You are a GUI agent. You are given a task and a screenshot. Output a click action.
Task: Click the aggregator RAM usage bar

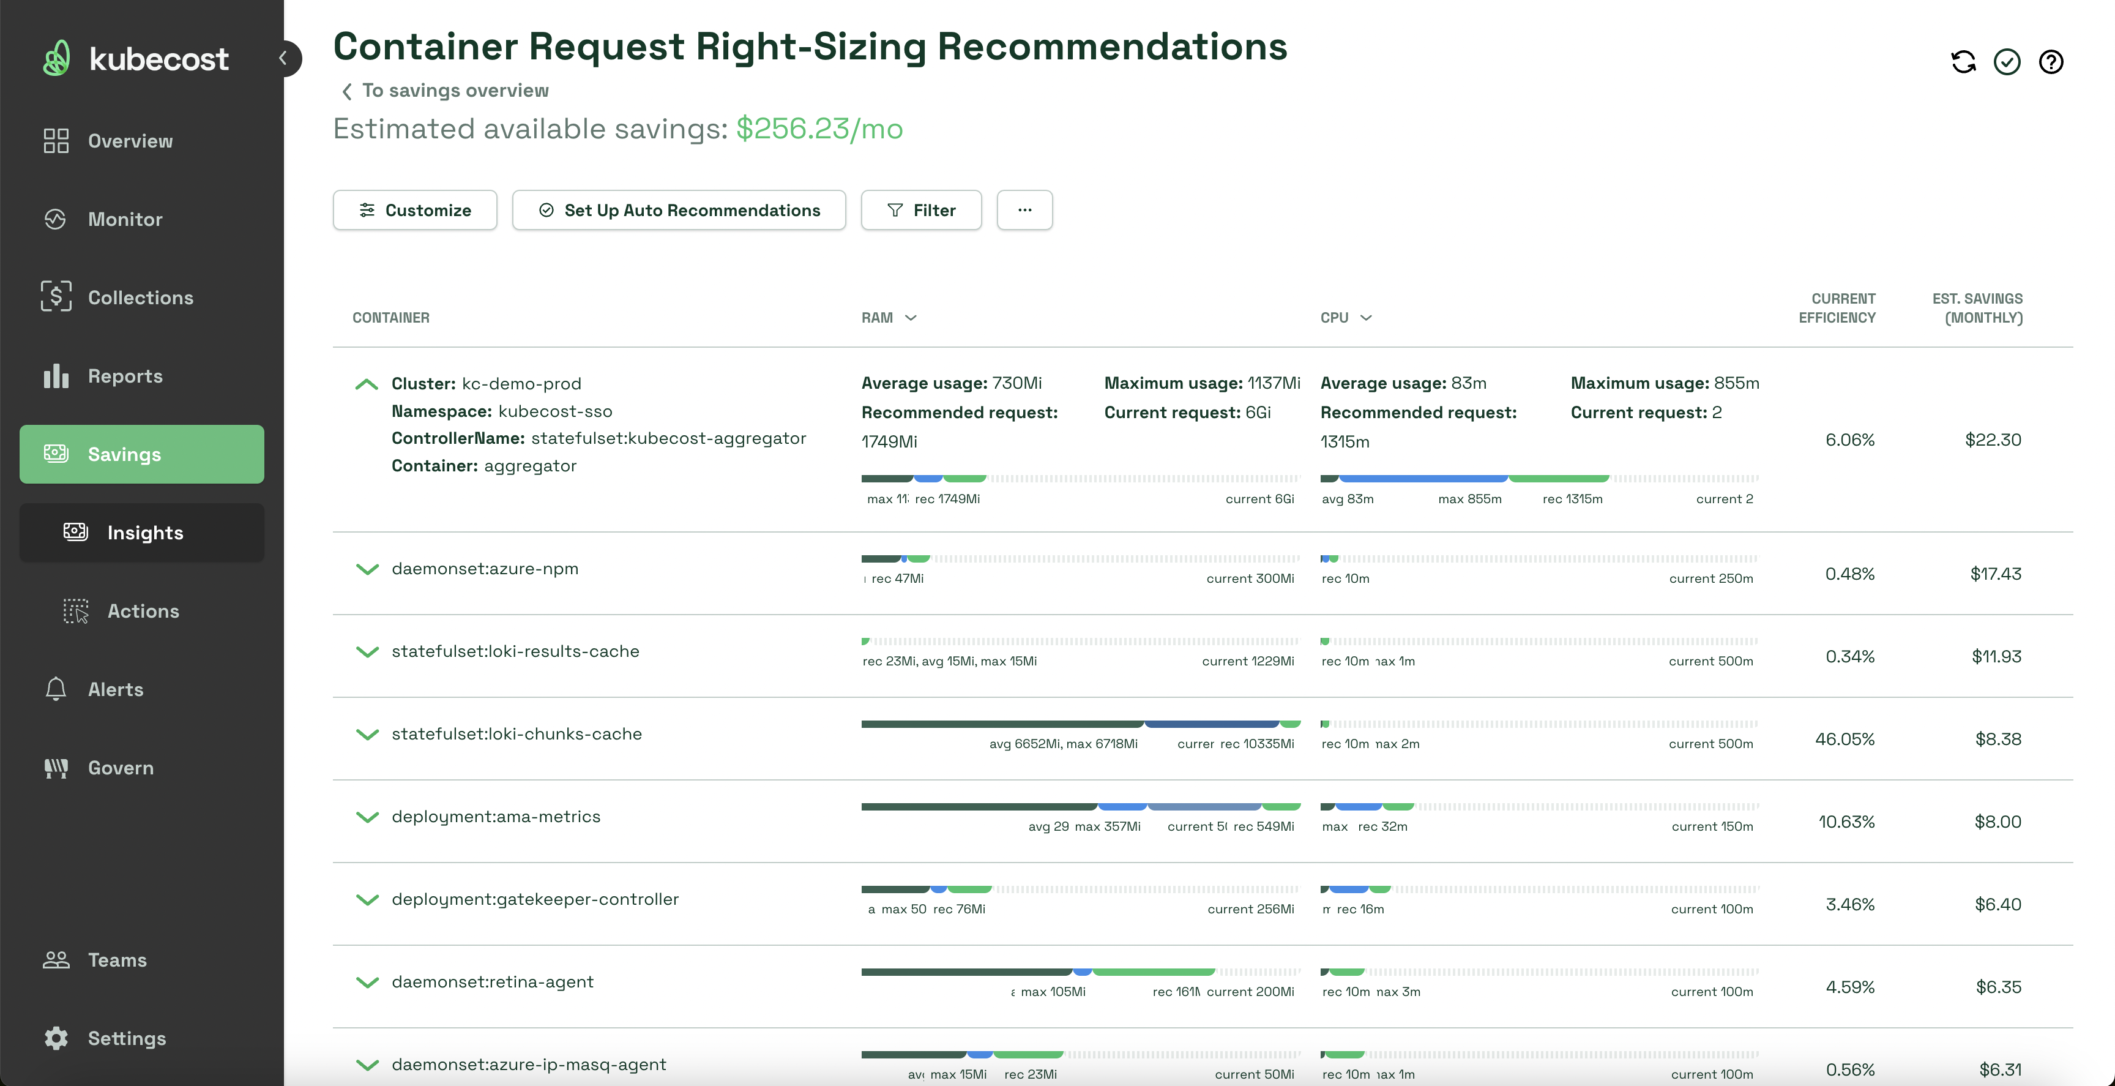tap(1081, 478)
